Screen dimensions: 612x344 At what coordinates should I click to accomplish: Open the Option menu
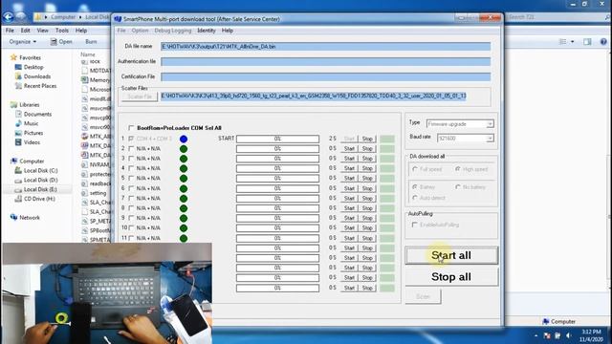coord(140,31)
